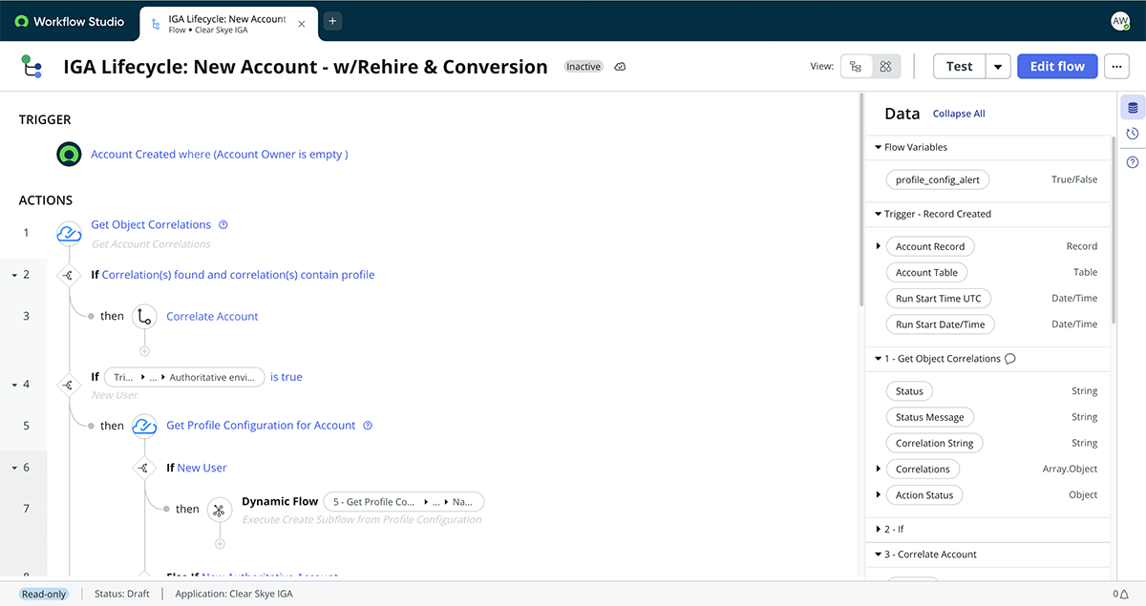The height and width of the screenshot is (606, 1146).
Task: Select the Correlation String data pill
Action: 935,443
